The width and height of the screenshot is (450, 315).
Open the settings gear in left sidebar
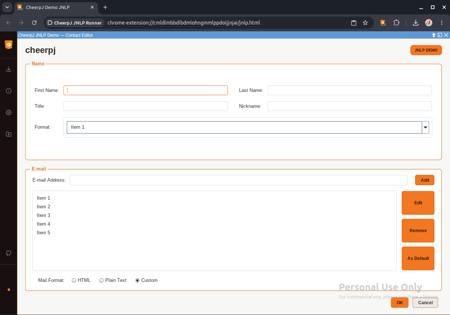[x=9, y=112]
